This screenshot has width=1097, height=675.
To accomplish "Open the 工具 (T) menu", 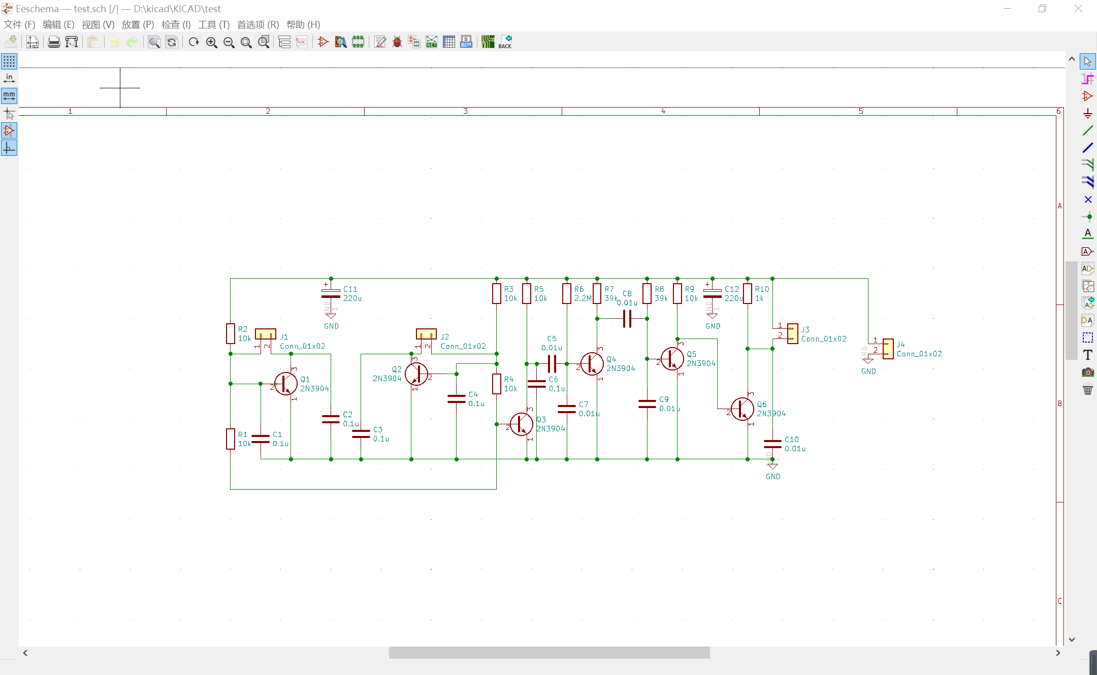I will (214, 24).
